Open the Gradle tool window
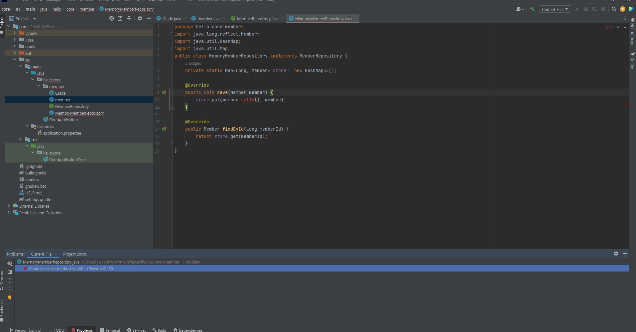The width and height of the screenshot is (636, 332). [632, 60]
